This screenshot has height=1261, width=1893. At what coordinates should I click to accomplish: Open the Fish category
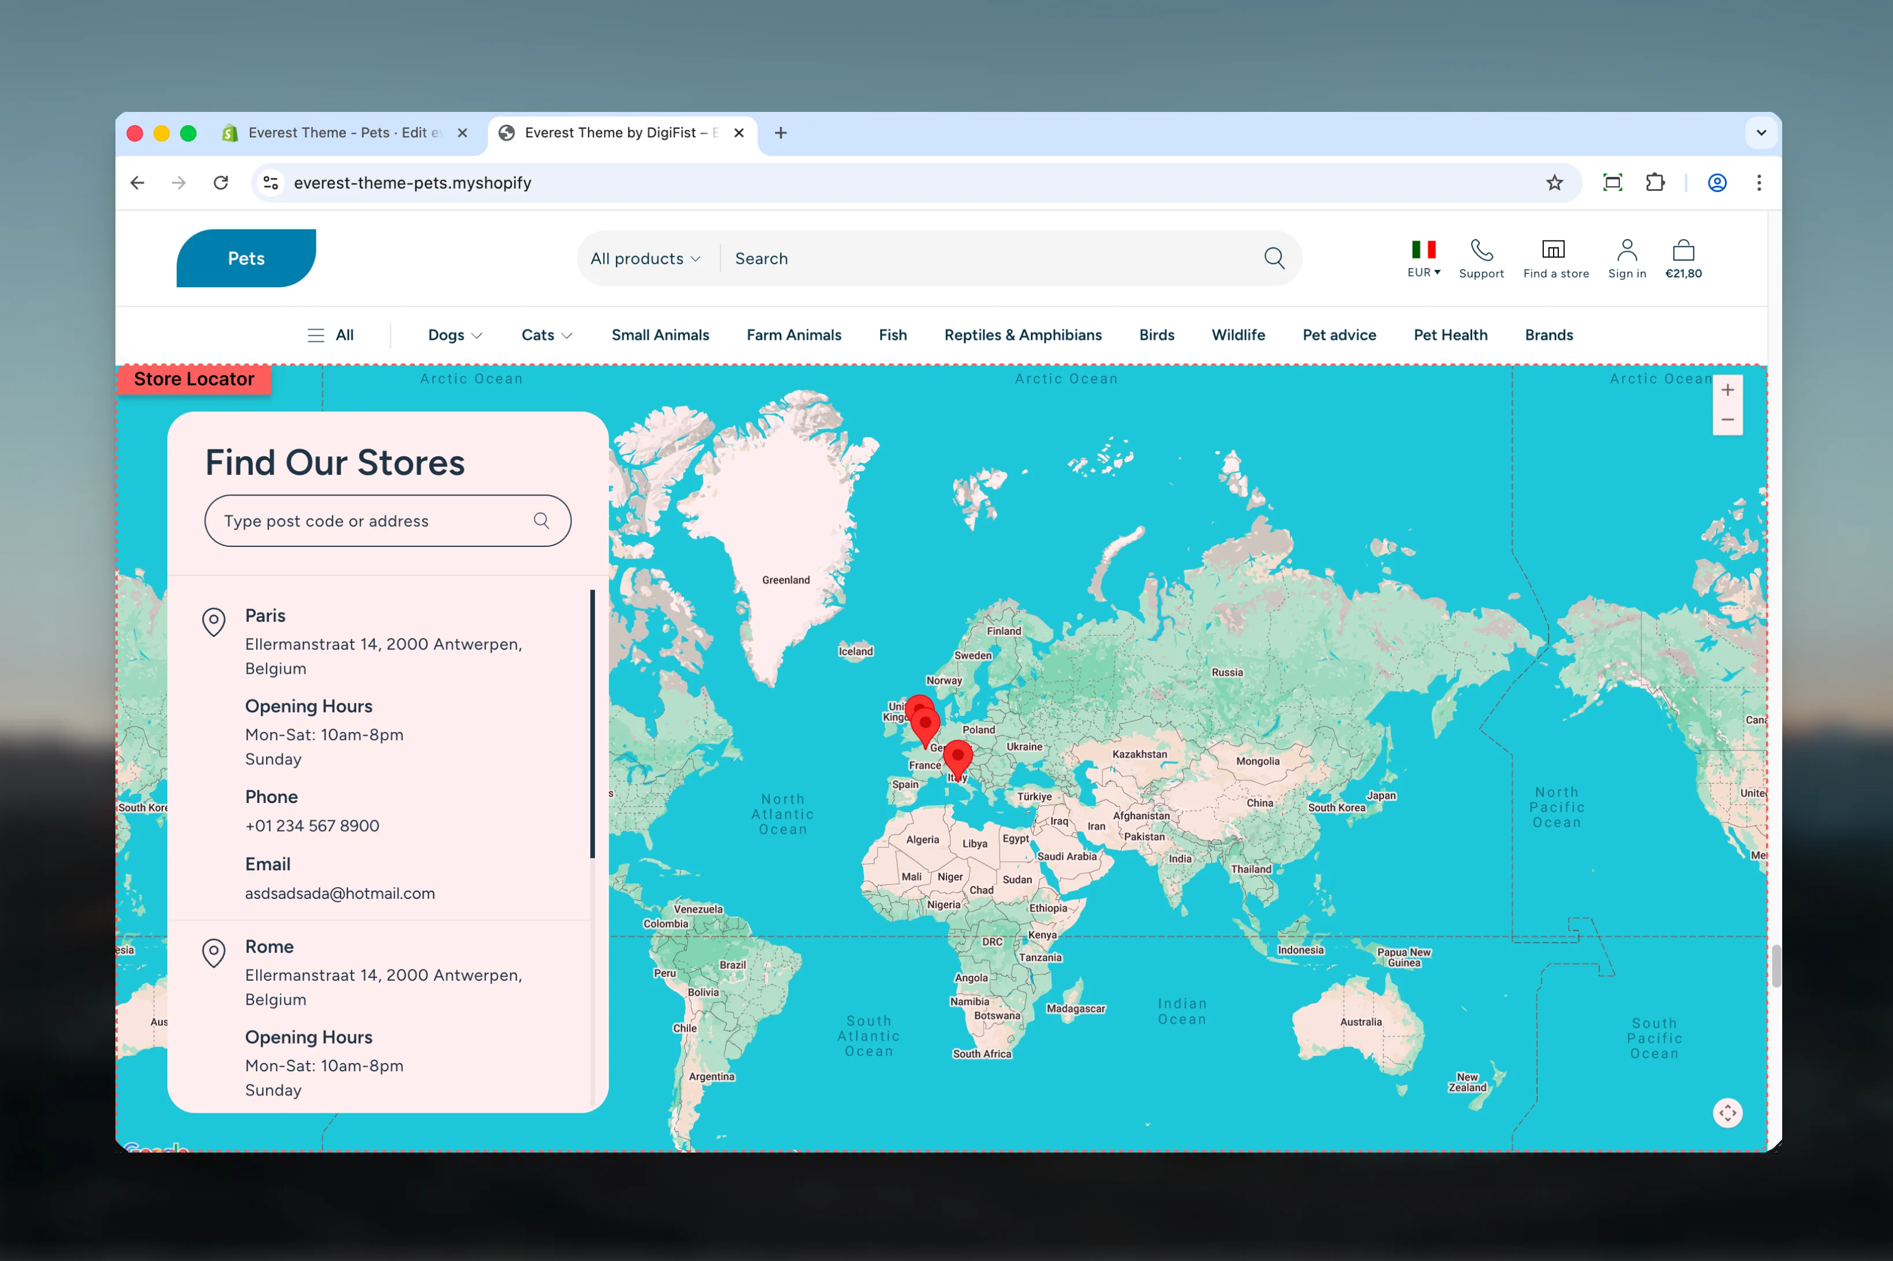tap(893, 335)
